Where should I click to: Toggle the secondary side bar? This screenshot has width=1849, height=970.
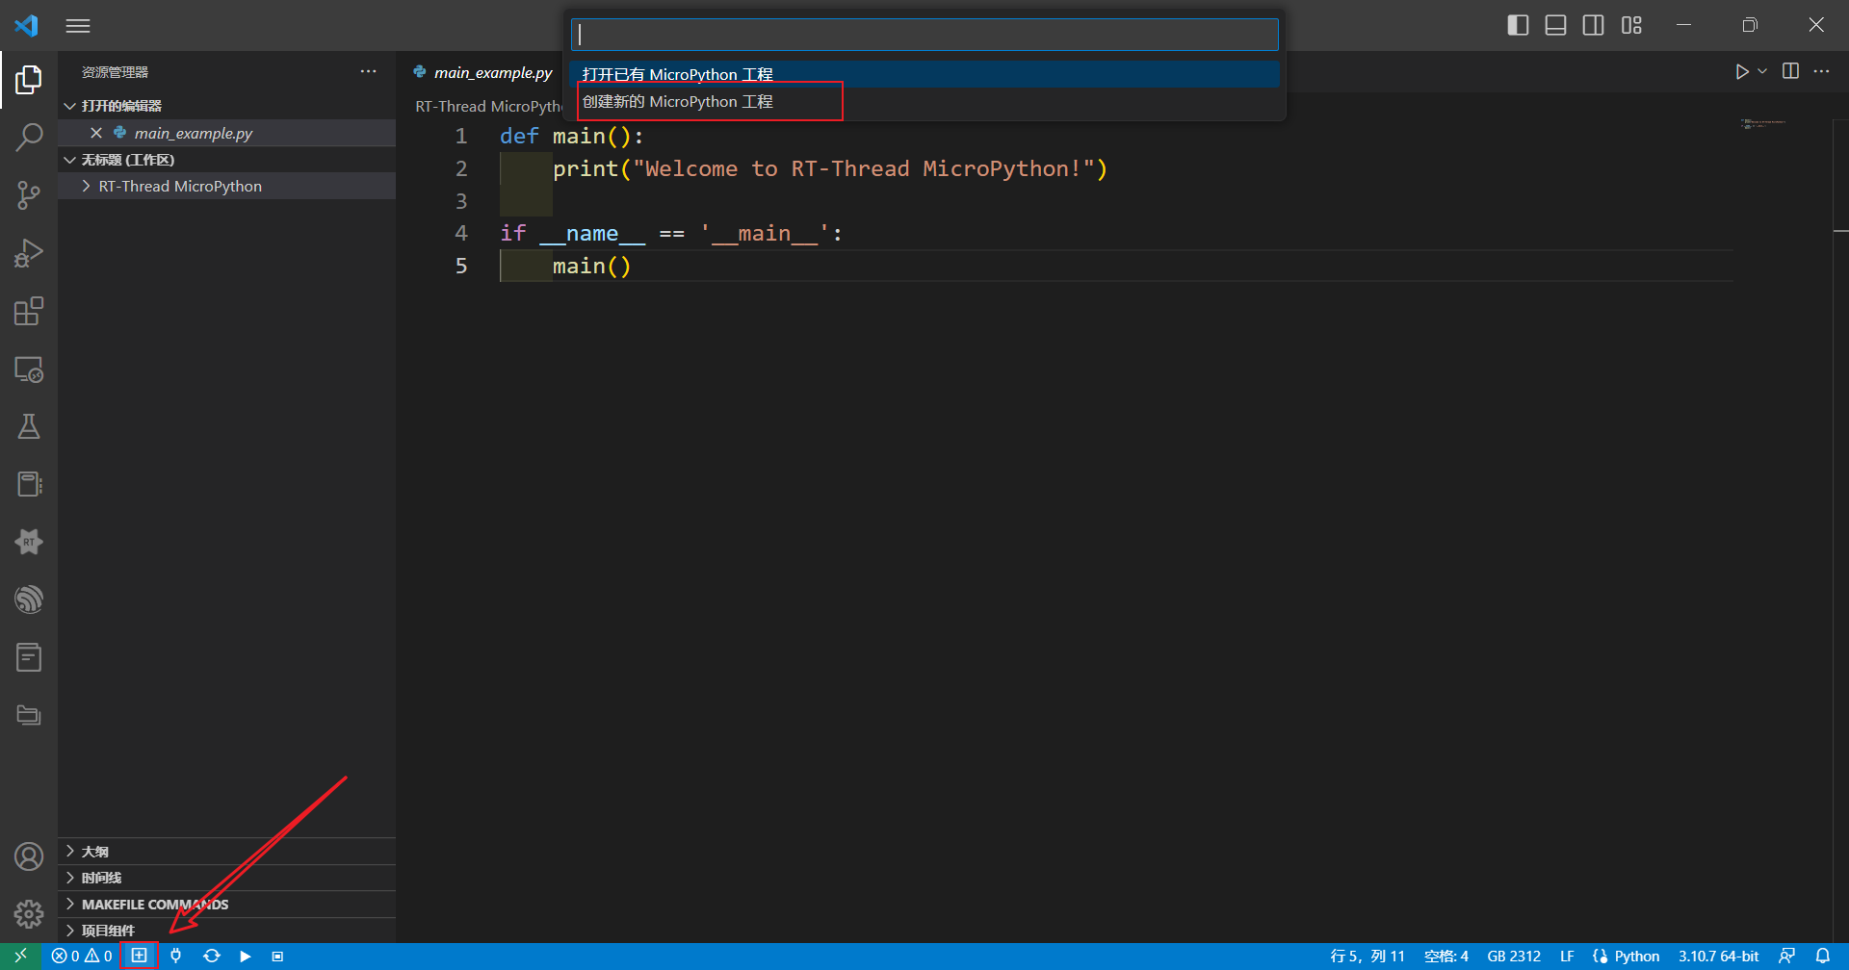click(x=1594, y=25)
